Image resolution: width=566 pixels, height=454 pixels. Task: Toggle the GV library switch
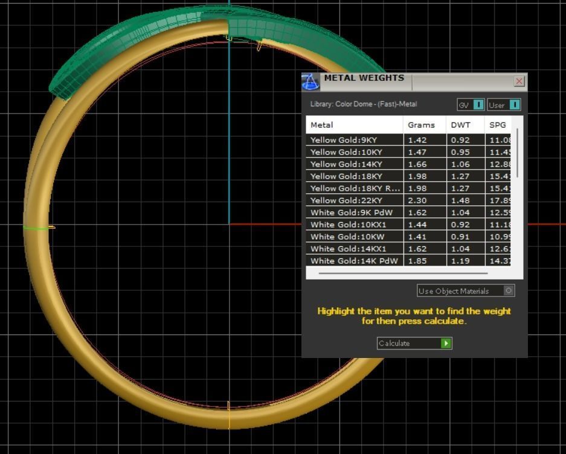[471, 105]
